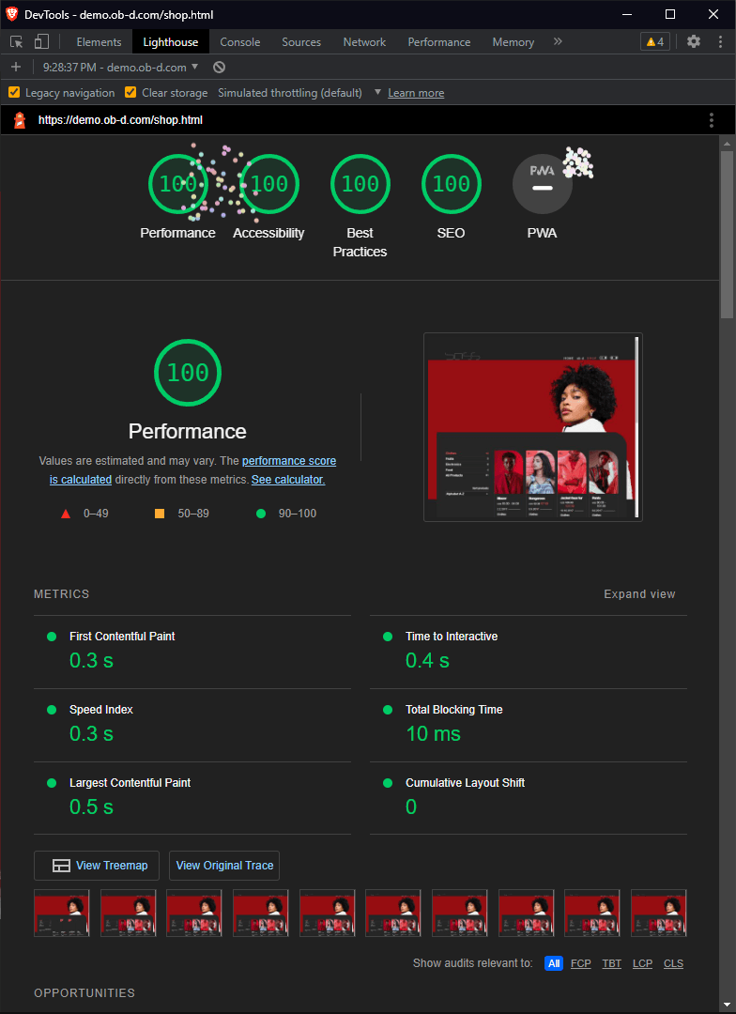Open the Lighthouse report tools menu dots

(712, 120)
